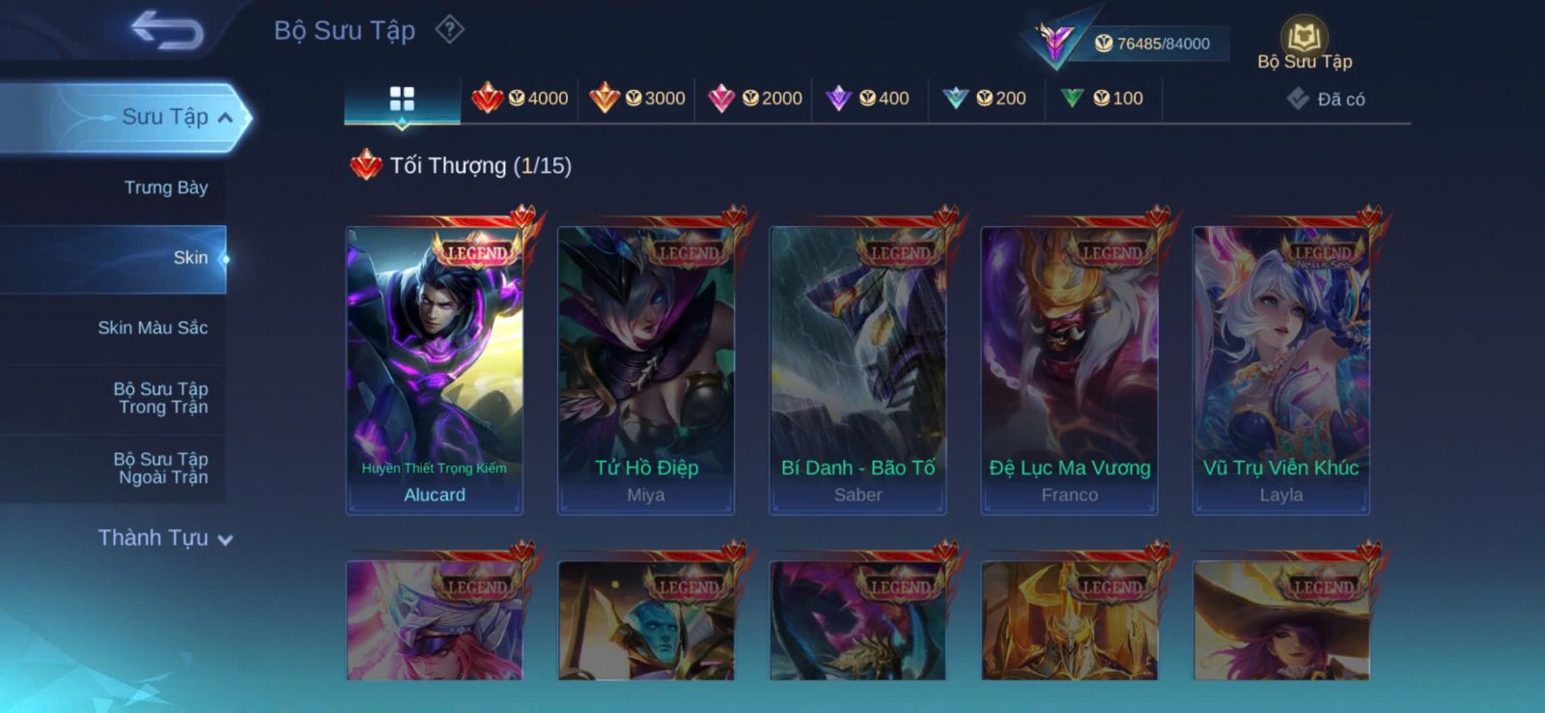
Task: Open Bộ Sưu Tập Ngoài Trận
Action: pyautogui.click(x=161, y=468)
